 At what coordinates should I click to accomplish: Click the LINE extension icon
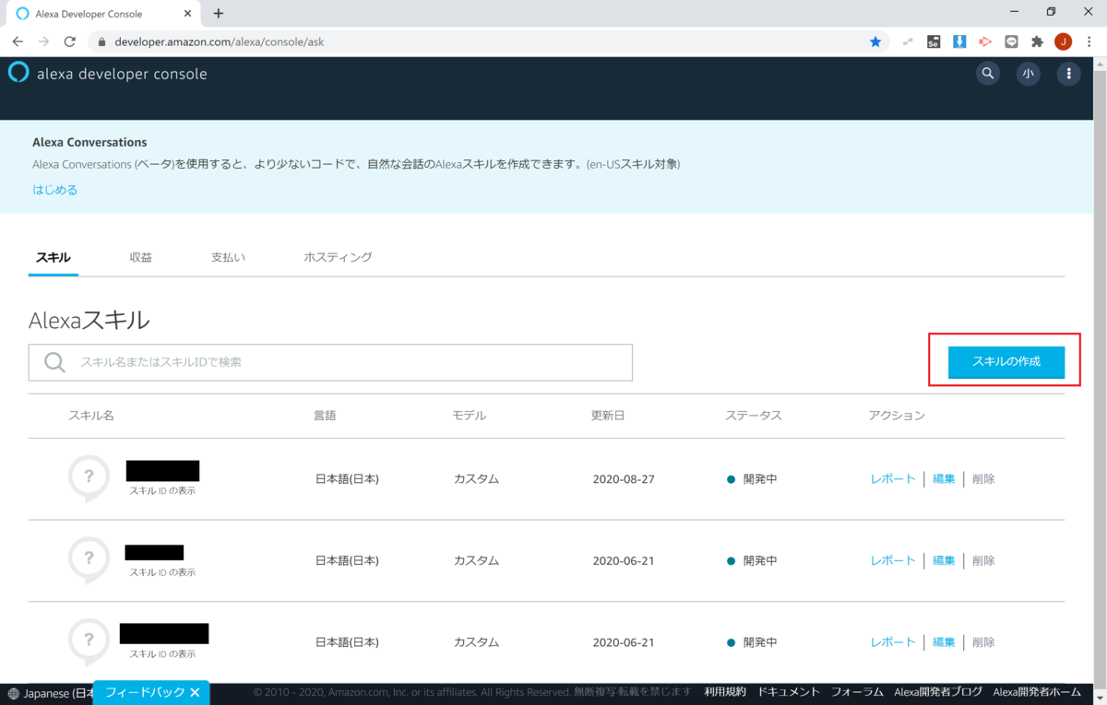[1010, 41]
